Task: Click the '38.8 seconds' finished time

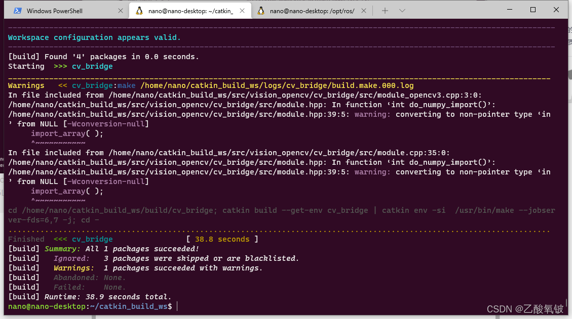Action: click(222, 239)
